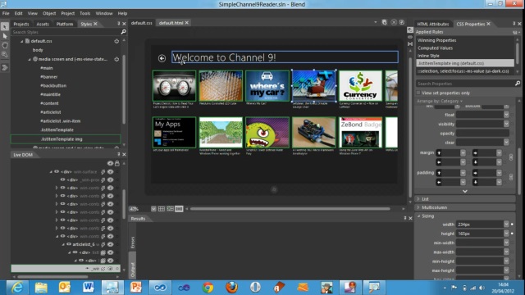Show more layout properties chevron
The width and height of the screenshot is (525, 295).
coord(465,191)
